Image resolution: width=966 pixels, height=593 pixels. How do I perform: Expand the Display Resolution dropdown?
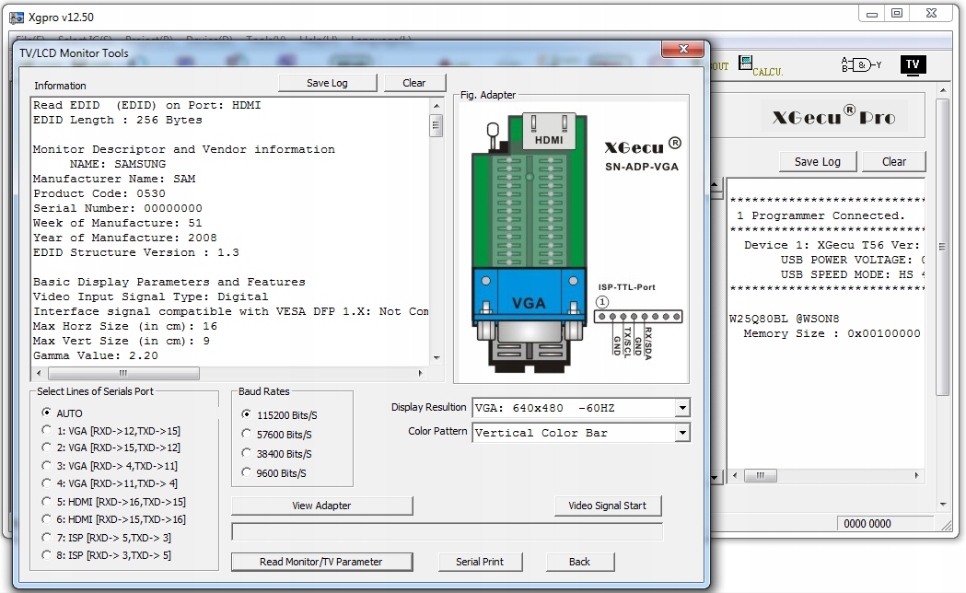pyautogui.click(x=681, y=408)
